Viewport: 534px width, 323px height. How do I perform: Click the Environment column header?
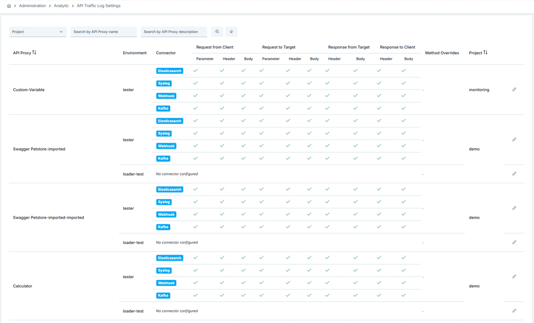(135, 53)
